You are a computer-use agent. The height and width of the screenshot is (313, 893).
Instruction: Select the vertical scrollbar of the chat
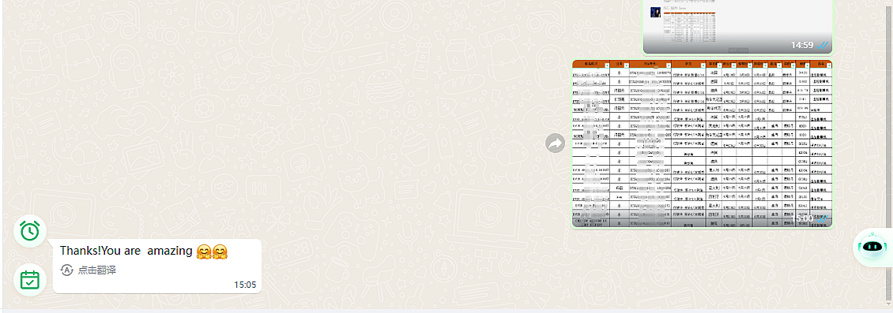(891, 155)
